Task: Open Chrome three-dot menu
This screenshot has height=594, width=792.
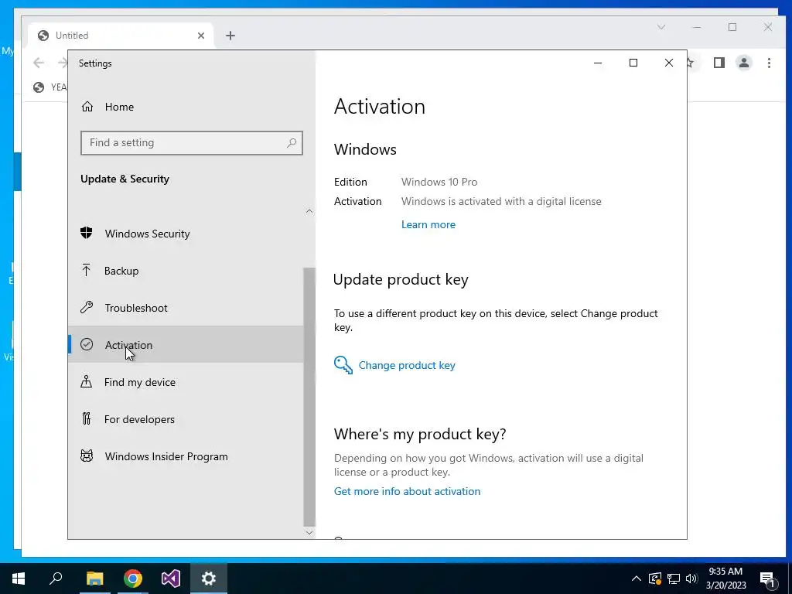Action: 769,63
